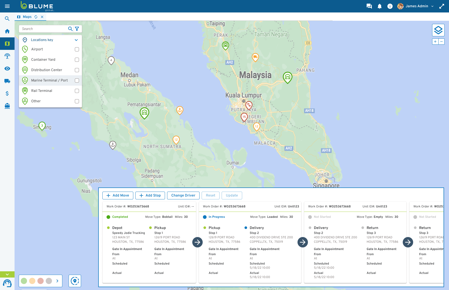Refresh the Maps tab
This screenshot has width=449, height=290.
(x=36, y=17)
